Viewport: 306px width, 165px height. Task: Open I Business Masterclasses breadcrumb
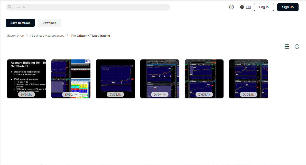[47, 36]
